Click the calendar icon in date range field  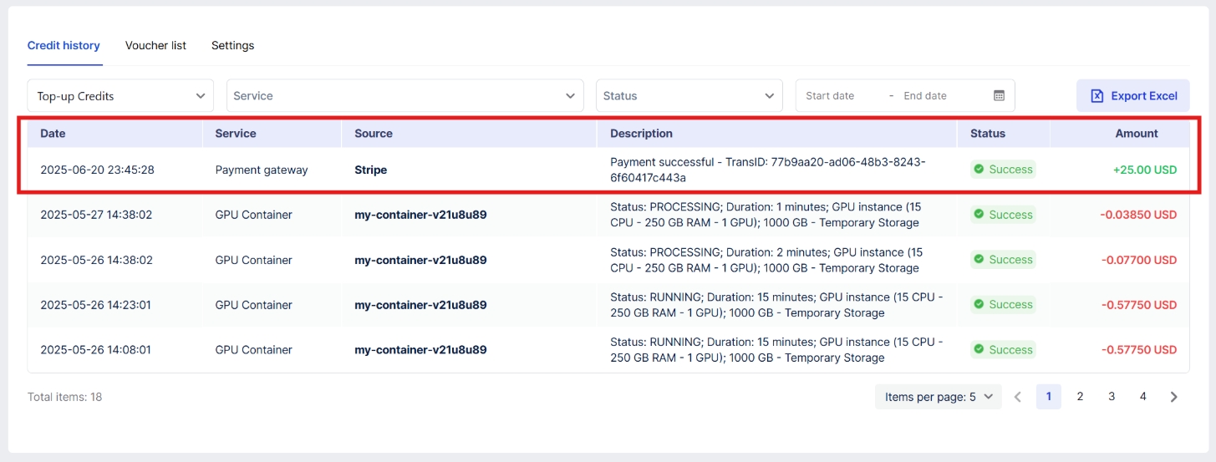point(999,96)
